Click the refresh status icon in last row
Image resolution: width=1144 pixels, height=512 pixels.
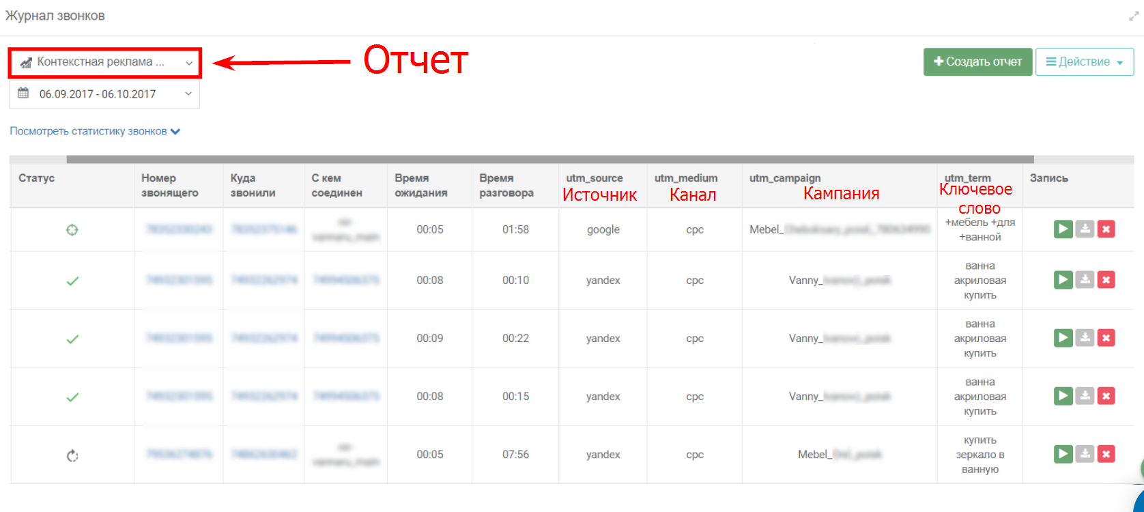(72, 455)
